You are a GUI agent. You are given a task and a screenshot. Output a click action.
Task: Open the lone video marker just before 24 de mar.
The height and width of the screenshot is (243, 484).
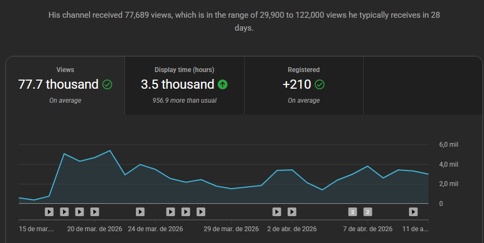pyautogui.click(x=140, y=212)
